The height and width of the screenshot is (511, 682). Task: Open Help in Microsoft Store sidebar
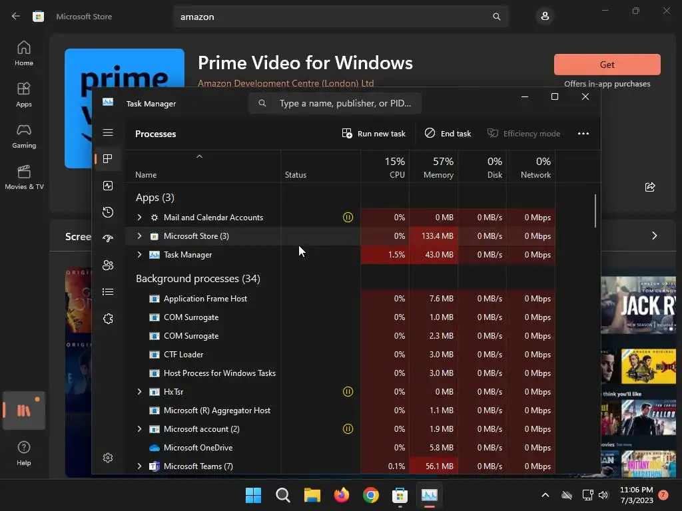click(24, 453)
